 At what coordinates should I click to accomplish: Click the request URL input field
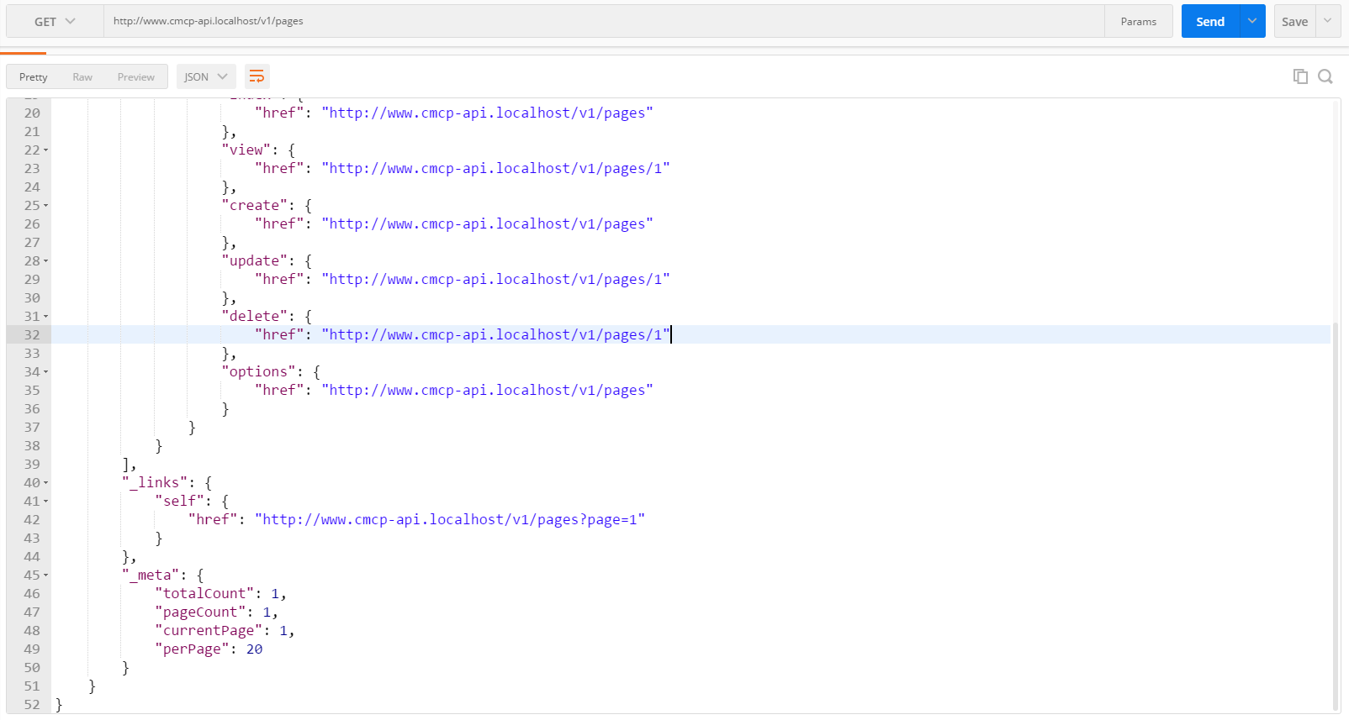click(589, 22)
